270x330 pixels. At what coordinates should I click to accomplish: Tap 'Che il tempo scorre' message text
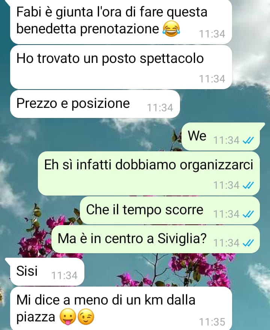click(145, 210)
